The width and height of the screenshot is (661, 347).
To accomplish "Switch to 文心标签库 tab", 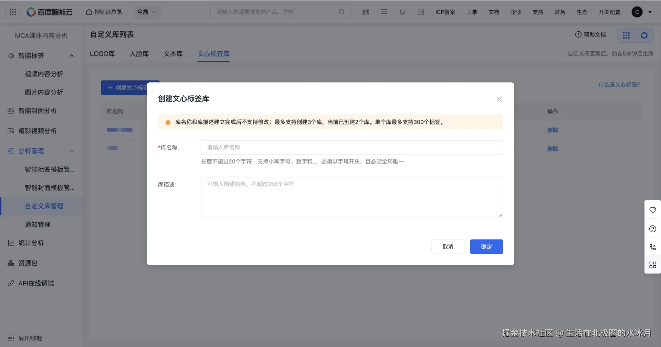I will (213, 54).
